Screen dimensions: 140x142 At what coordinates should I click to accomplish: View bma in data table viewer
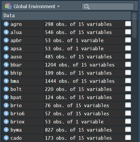coord(128,81)
